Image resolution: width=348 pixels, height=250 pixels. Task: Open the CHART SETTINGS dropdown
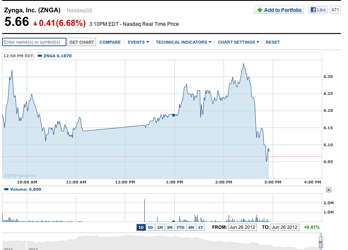pyautogui.click(x=238, y=42)
